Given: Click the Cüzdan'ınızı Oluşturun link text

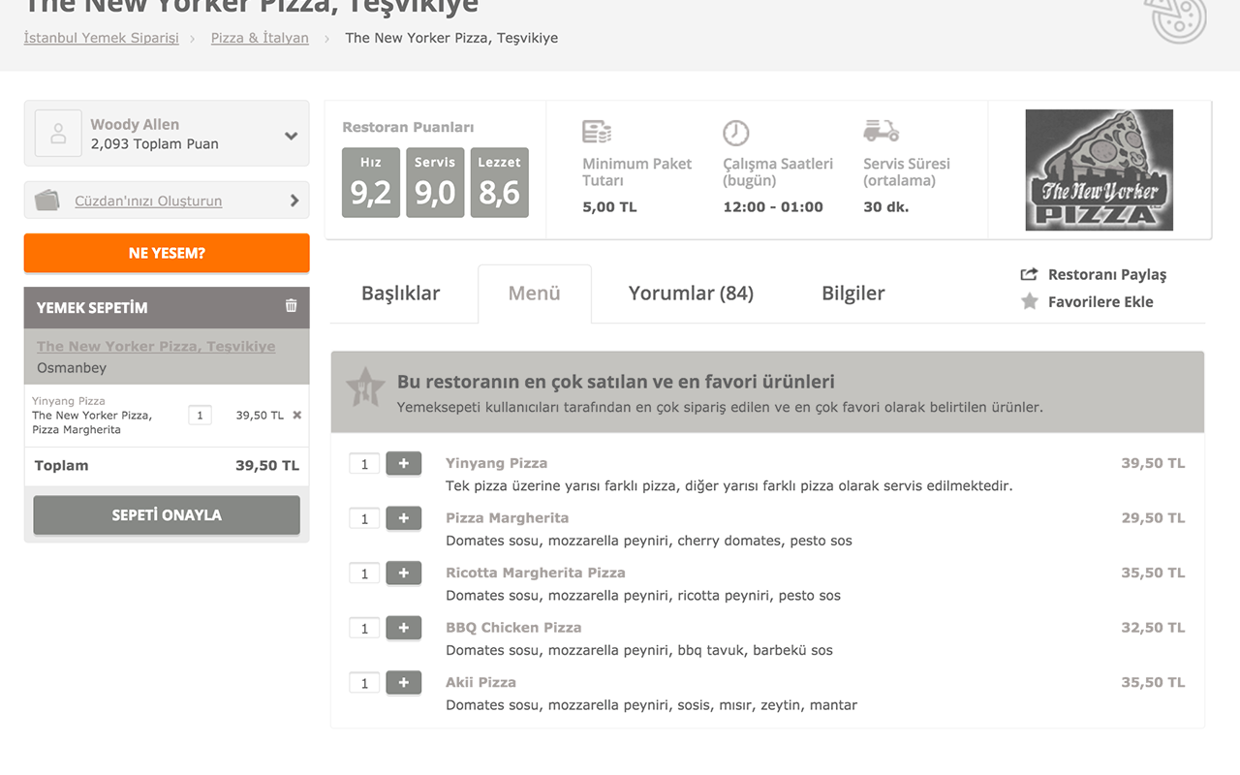Looking at the screenshot, I should 148,201.
